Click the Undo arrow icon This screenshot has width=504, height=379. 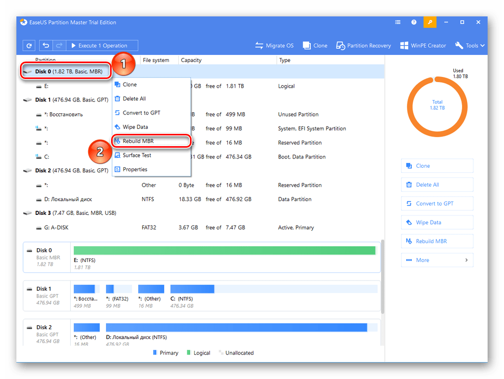[x=46, y=46]
